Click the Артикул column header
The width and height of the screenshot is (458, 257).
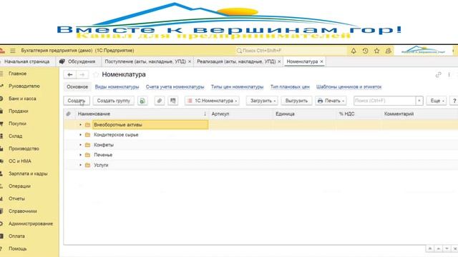click(241, 114)
